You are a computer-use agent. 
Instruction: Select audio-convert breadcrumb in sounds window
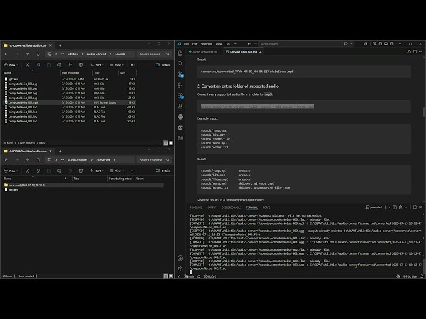point(97,54)
